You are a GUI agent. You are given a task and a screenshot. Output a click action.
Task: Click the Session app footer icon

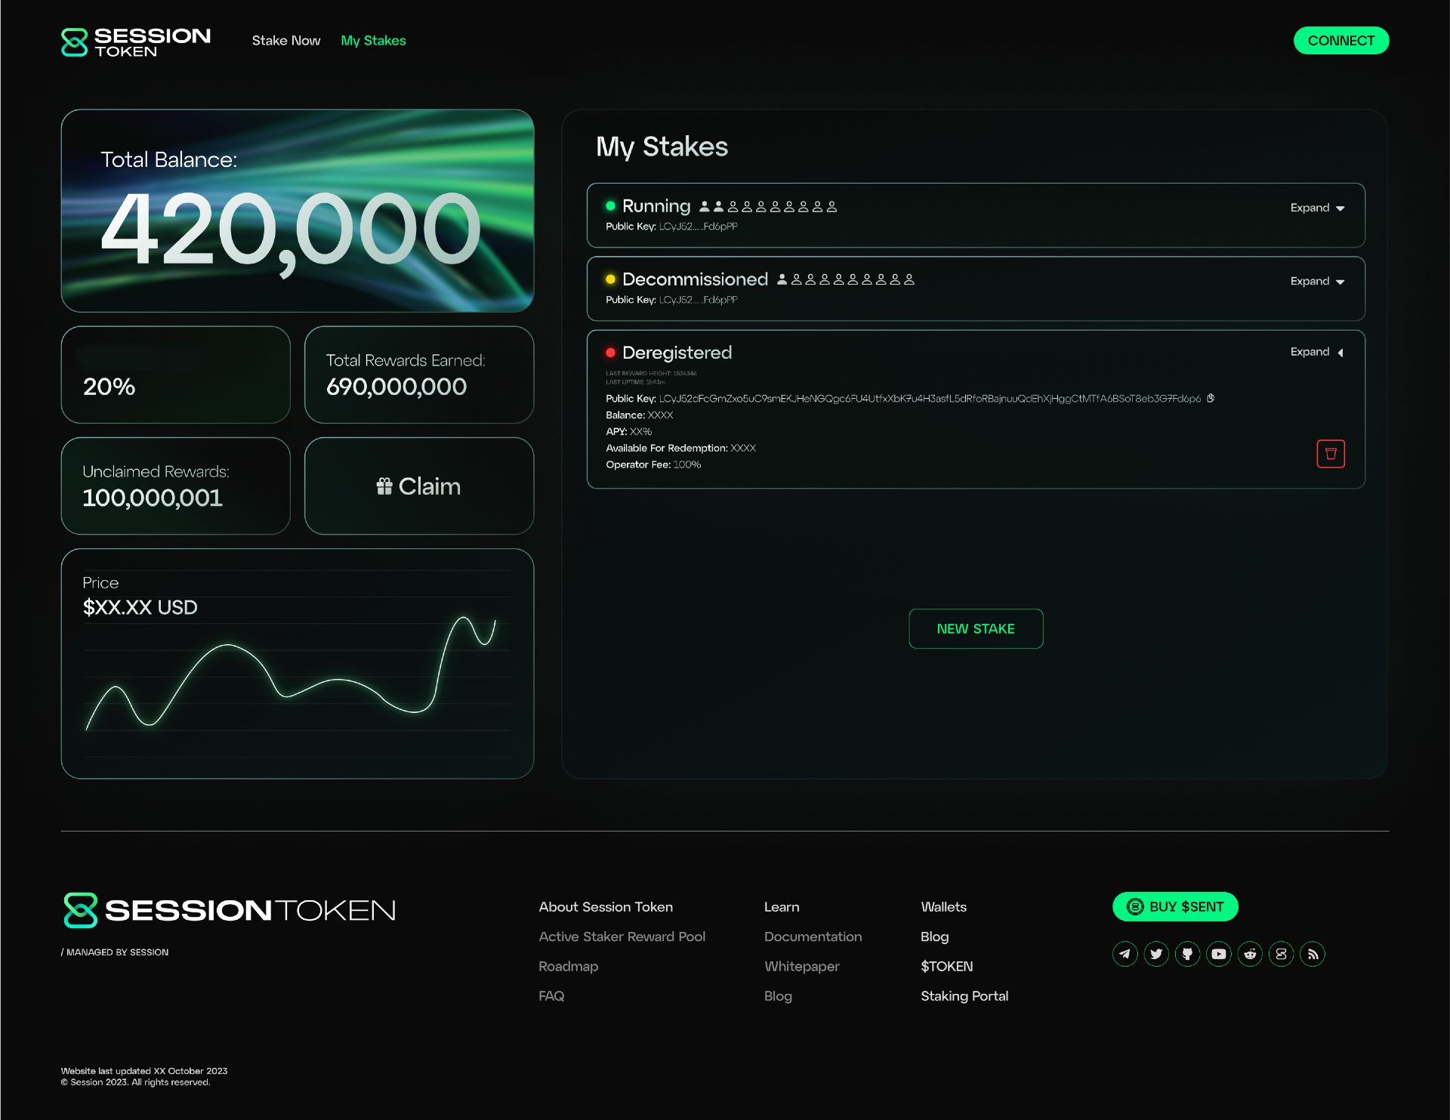click(1282, 954)
